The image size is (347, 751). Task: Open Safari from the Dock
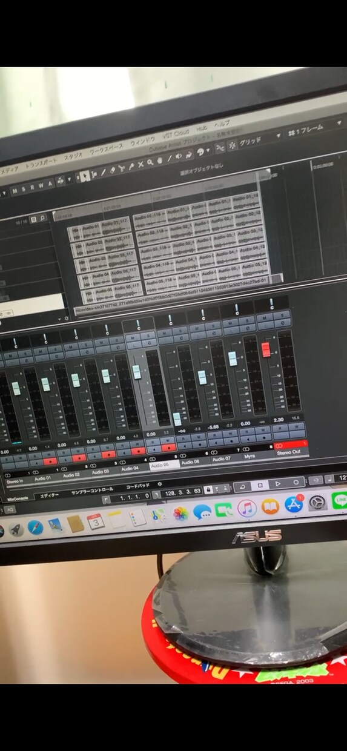[x=35, y=527]
